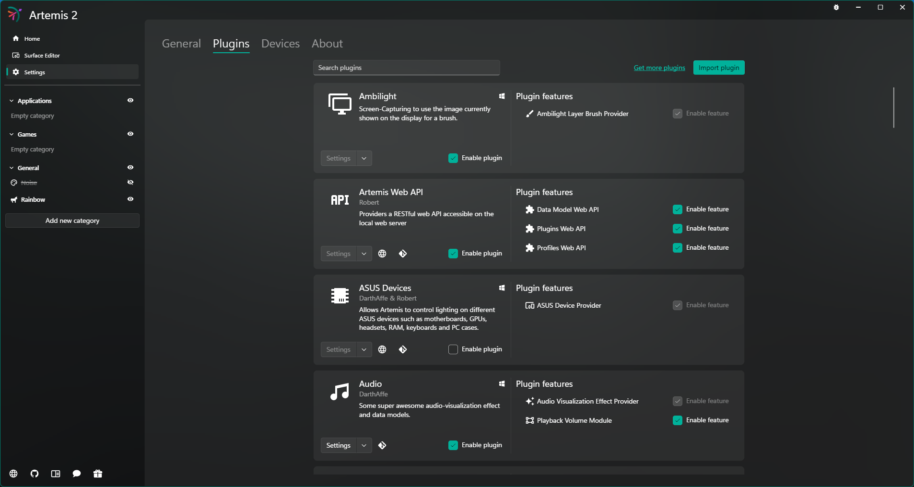Image resolution: width=914 pixels, height=487 pixels.
Task: Toggle Plugins Web API feature
Action: pos(678,229)
